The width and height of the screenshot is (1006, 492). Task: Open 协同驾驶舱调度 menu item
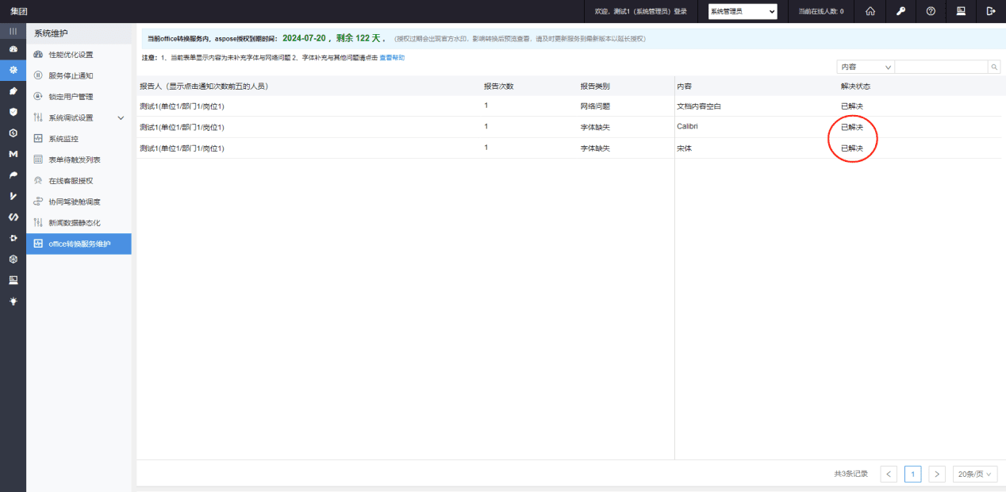pos(79,202)
